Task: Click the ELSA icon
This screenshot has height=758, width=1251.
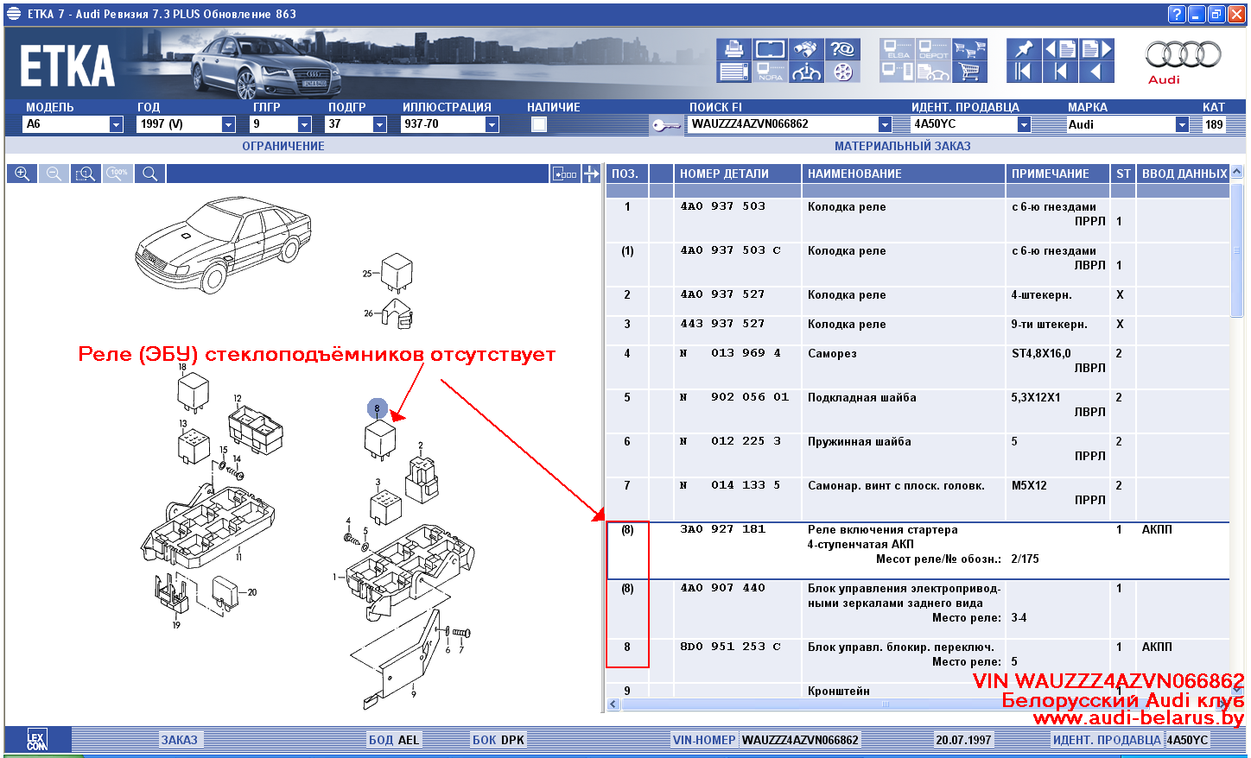Action: 897,49
